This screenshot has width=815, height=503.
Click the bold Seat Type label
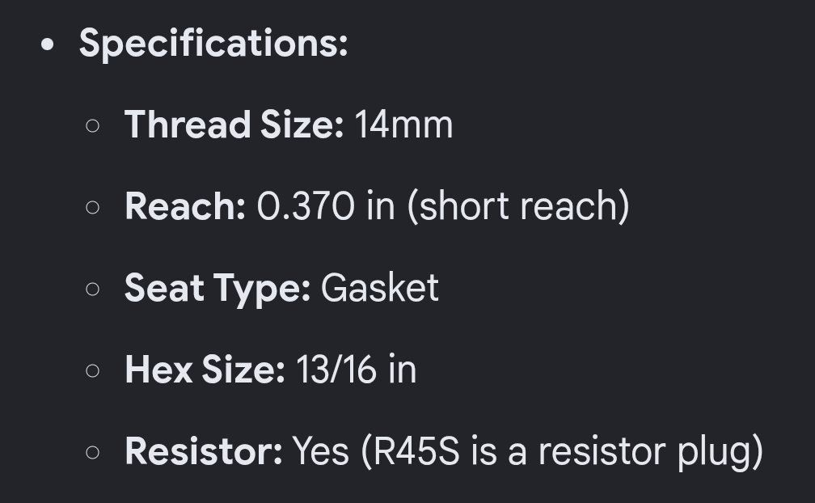point(217,289)
